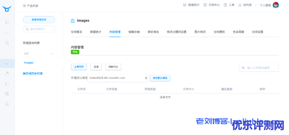This screenshot has width=289, height=135.
Task: Click the 操作 column header
Action: pos(262,89)
